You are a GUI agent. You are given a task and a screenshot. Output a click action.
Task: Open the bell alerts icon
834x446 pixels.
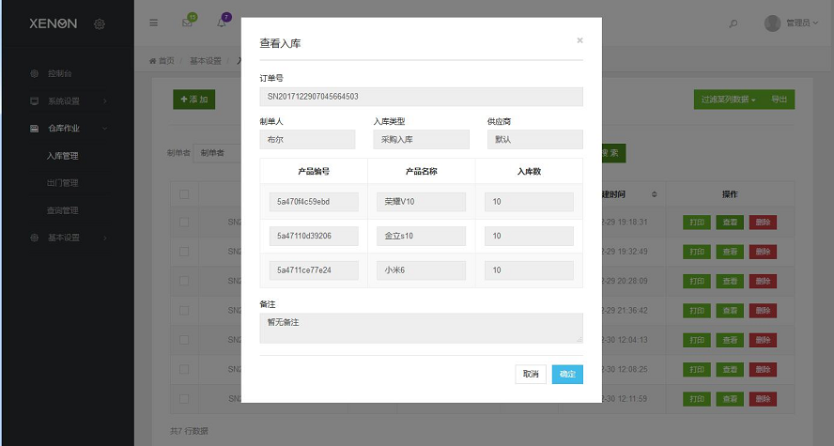coord(222,23)
